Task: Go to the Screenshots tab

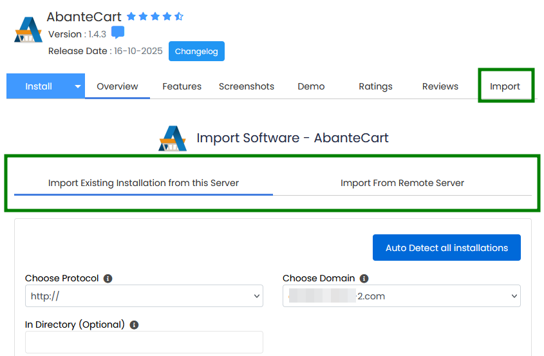Action: [247, 86]
